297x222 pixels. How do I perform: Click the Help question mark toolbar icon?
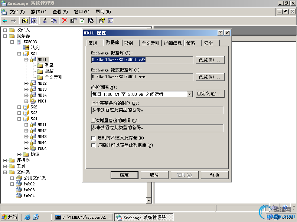(102, 21)
